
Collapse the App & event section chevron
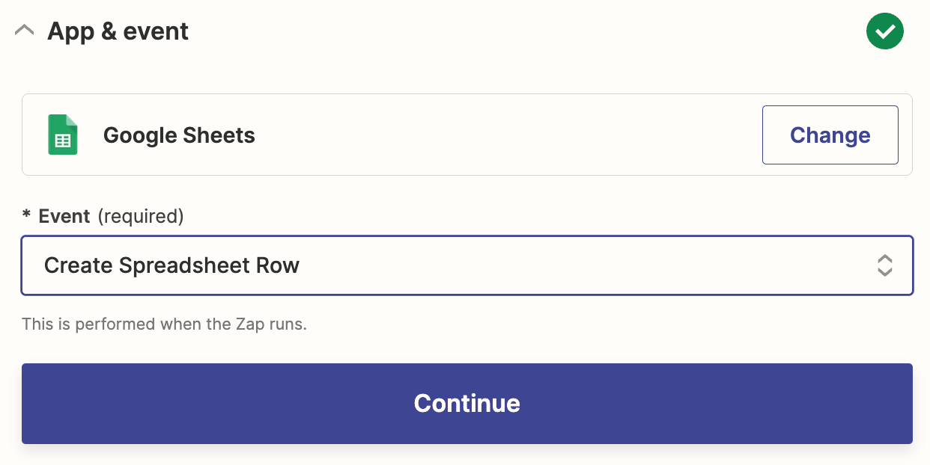pos(25,31)
